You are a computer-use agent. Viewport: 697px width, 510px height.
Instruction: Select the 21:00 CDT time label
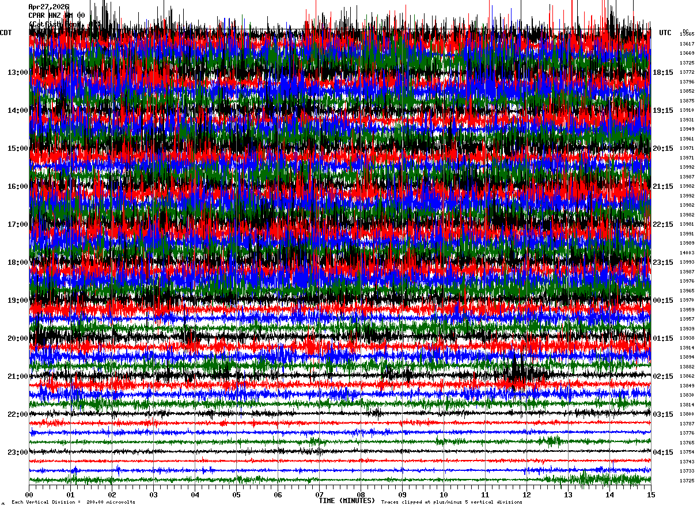[x=17, y=376]
